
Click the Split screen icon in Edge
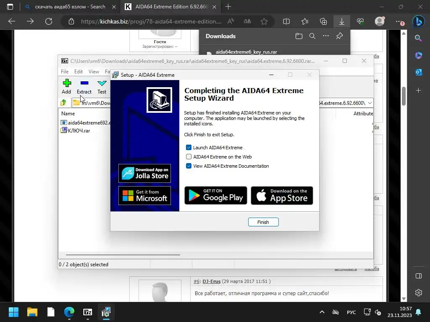[x=286, y=21]
